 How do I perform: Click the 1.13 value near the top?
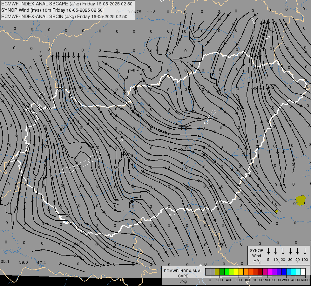[x=151, y=12]
